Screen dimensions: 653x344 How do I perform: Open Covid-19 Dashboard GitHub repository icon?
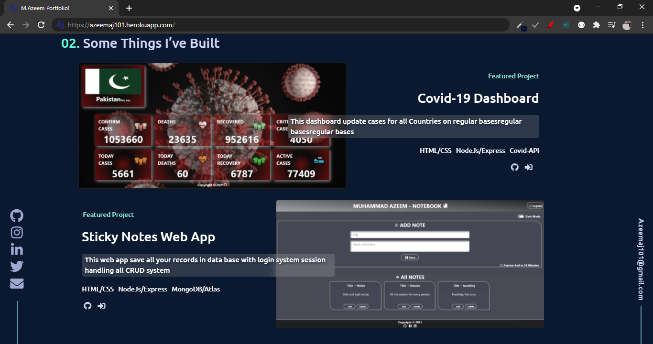[514, 167]
